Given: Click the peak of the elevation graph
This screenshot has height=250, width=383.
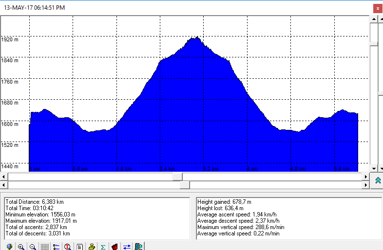Looking at the screenshot, I should click(x=195, y=38).
